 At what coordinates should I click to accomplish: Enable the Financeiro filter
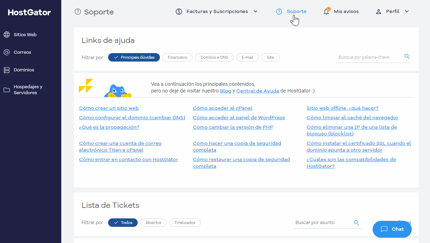[177, 57]
